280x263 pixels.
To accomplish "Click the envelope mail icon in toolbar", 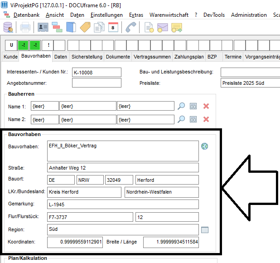I will (x=163, y=27).
